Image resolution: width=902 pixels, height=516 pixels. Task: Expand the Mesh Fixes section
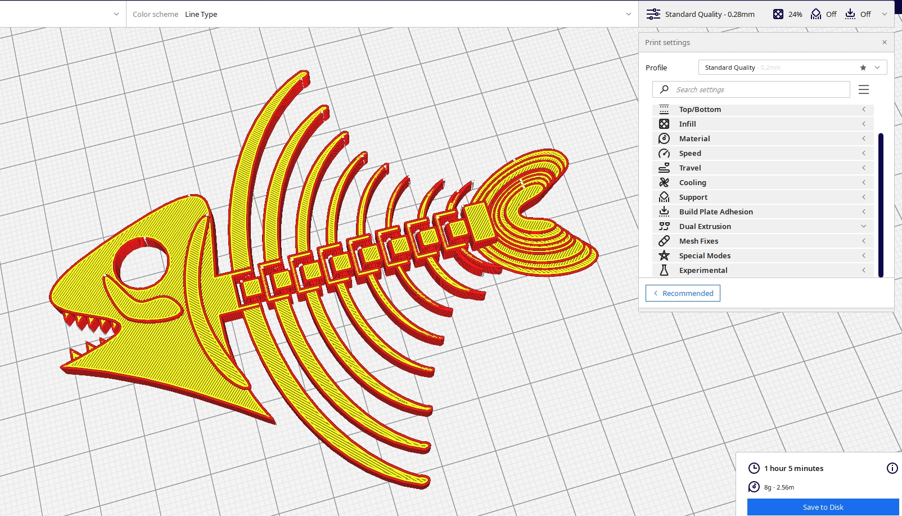864,241
